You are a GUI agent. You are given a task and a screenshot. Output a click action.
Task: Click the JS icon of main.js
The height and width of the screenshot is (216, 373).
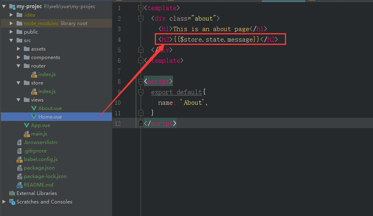27,134
